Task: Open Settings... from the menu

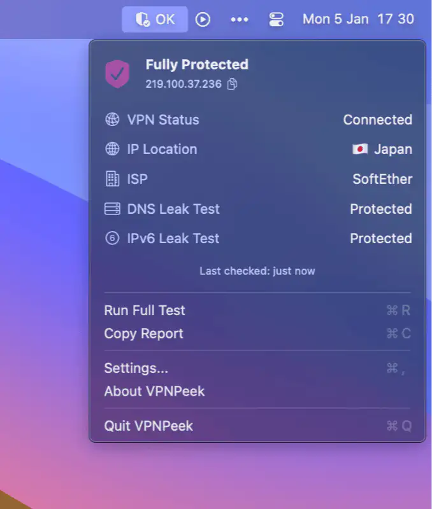Action: pyautogui.click(x=136, y=368)
